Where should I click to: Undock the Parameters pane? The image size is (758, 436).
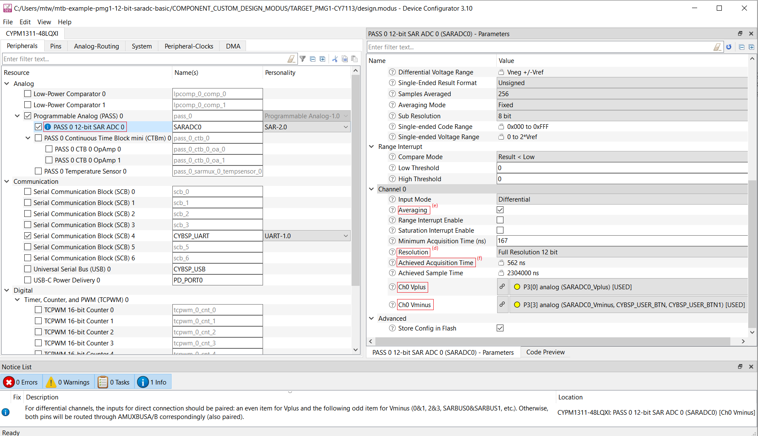coord(740,34)
